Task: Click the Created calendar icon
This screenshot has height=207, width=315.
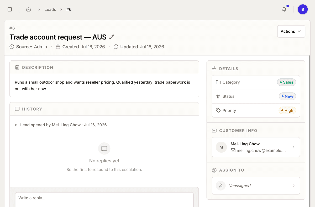Action: (x=58, y=47)
